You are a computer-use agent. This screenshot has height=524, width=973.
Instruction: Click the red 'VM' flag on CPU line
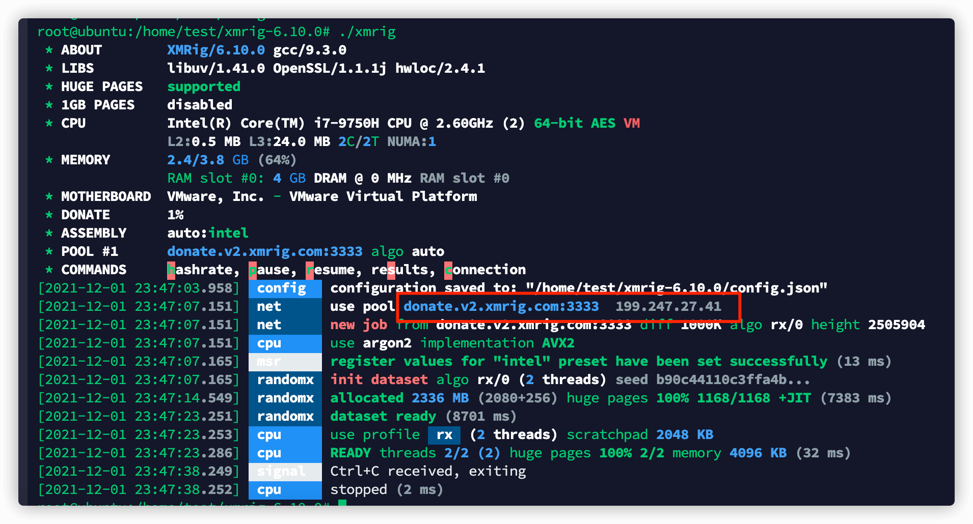coord(632,123)
